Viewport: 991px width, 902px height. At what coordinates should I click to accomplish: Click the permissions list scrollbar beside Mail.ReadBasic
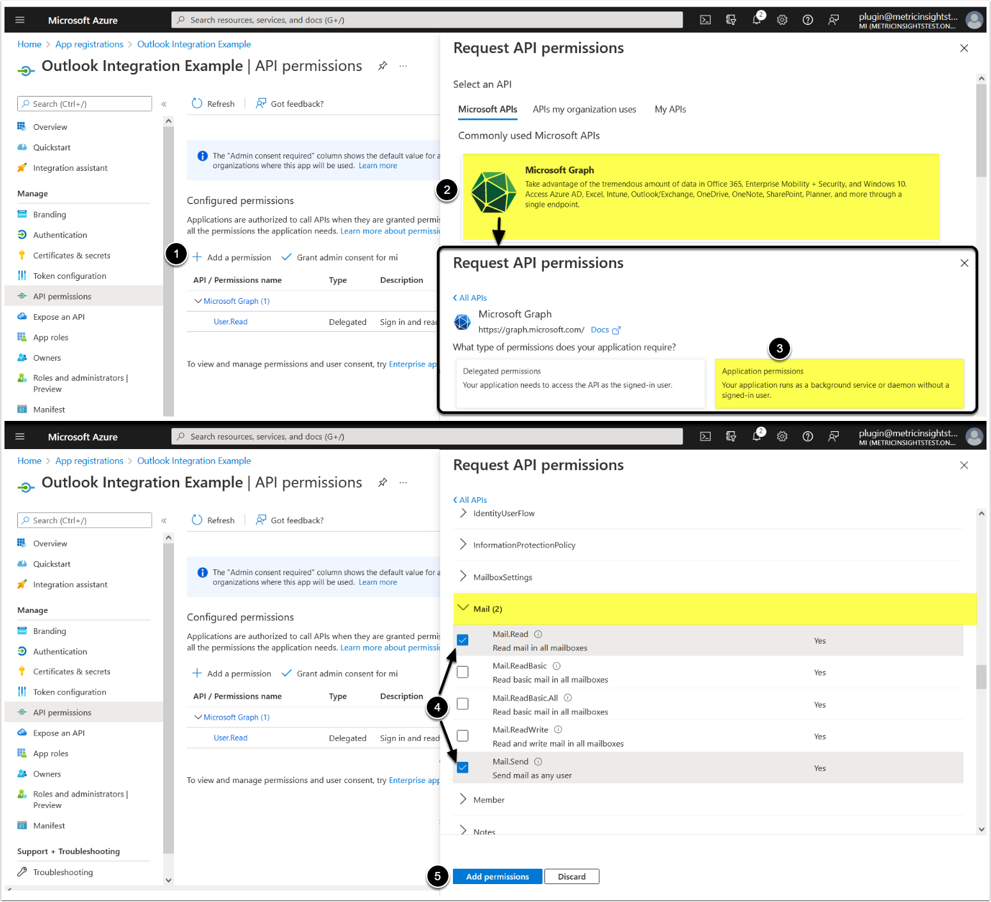[x=981, y=677]
